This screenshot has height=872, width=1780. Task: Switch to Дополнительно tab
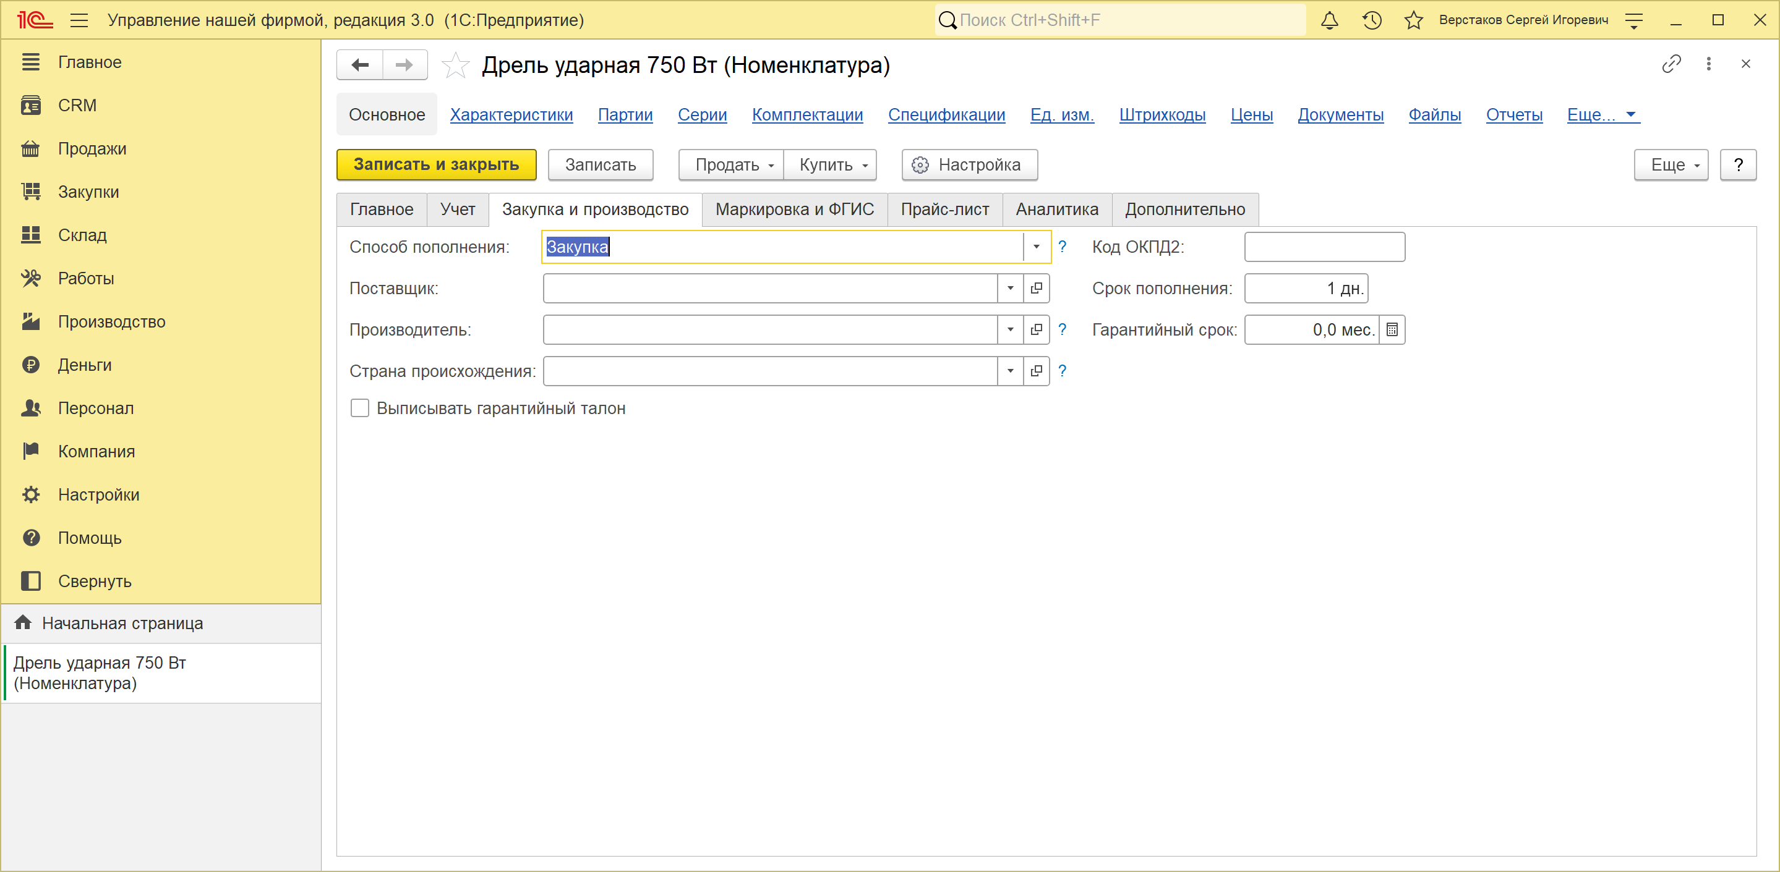(1185, 210)
